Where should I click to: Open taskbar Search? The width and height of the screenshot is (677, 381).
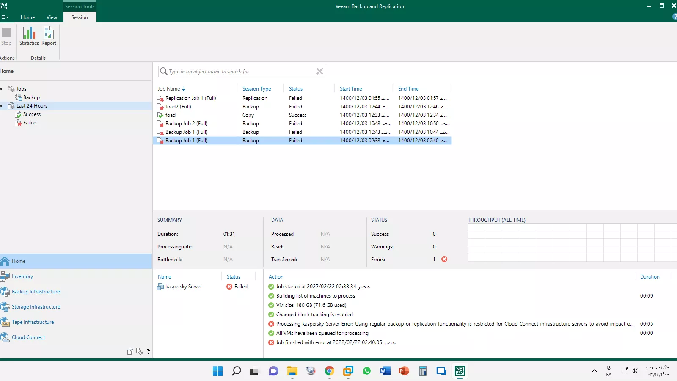tap(236, 371)
